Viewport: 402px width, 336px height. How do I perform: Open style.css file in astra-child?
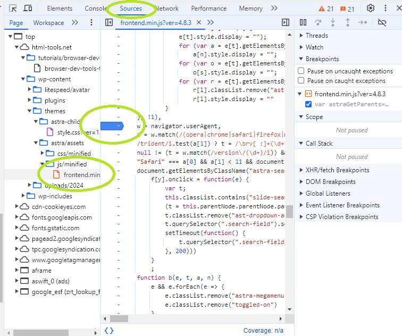[78, 132]
